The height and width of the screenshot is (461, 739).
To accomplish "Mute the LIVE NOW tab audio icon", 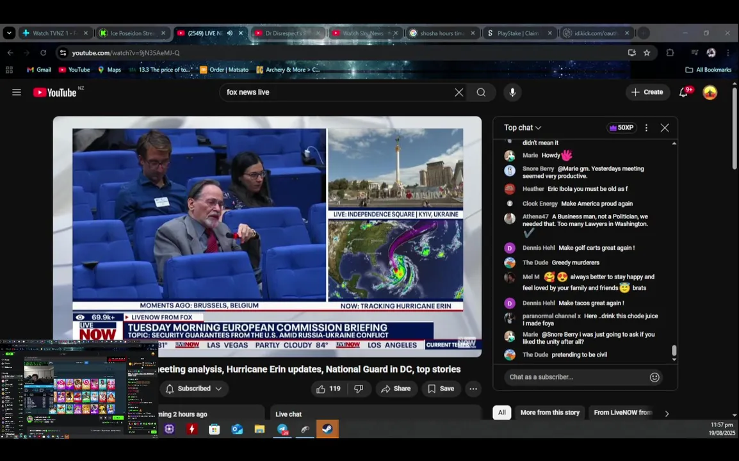I will pyautogui.click(x=229, y=33).
